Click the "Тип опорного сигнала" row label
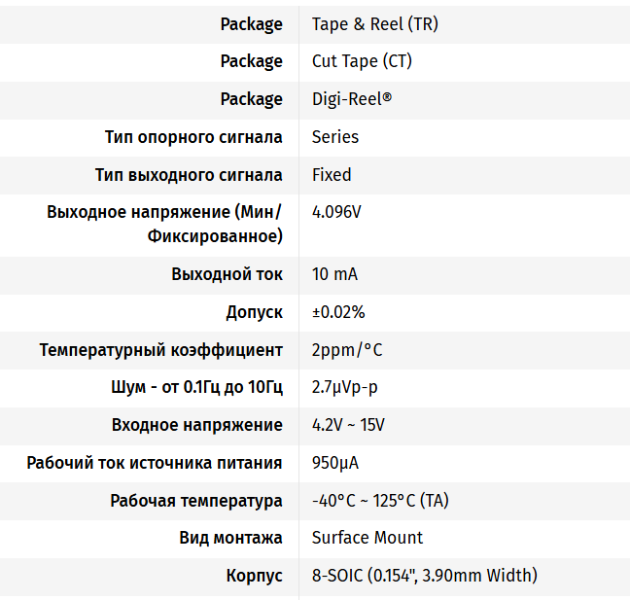 pos(193,137)
